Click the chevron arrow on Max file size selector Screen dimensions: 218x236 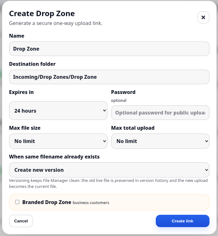click(105, 141)
